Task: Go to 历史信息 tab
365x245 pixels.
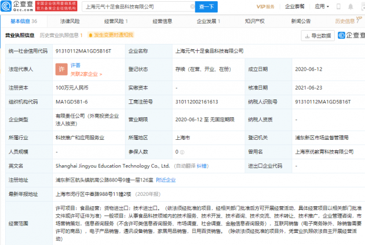Action: pos(347,21)
